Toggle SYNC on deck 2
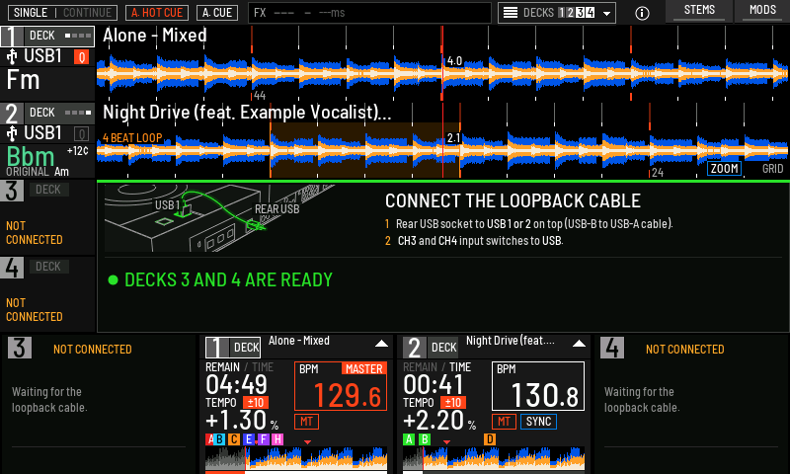Image resolution: width=790 pixels, height=474 pixels. pyautogui.click(x=538, y=421)
